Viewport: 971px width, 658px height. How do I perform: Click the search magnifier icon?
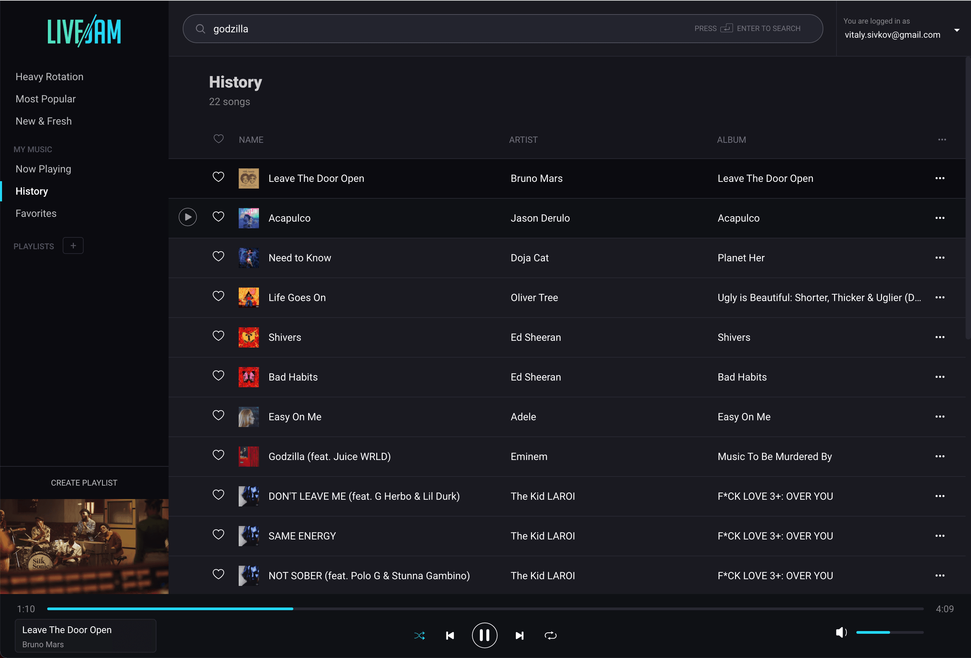click(201, 29)
